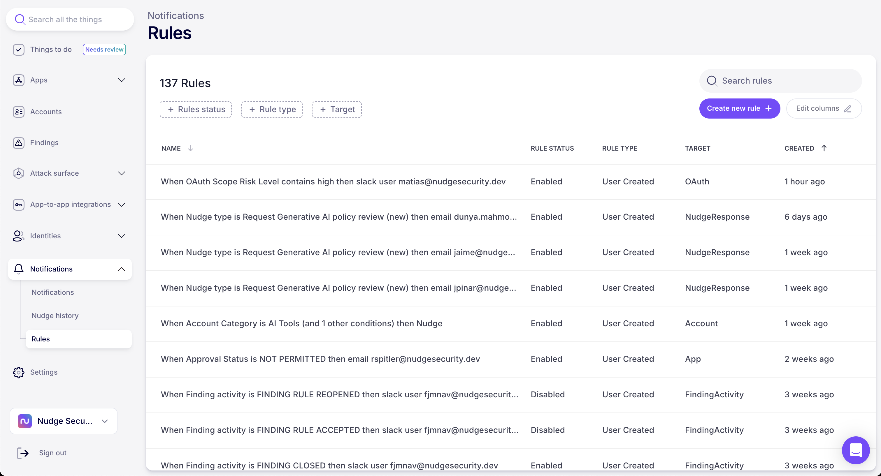The height and width of the screenshot is (476, 881).
Task: Expand the Apps section chevron
Action: (x=121, y=80)
